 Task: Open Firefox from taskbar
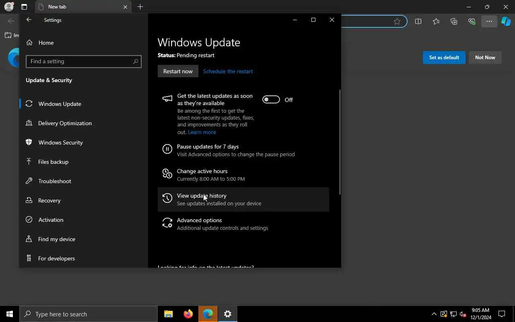click(188, 314)
